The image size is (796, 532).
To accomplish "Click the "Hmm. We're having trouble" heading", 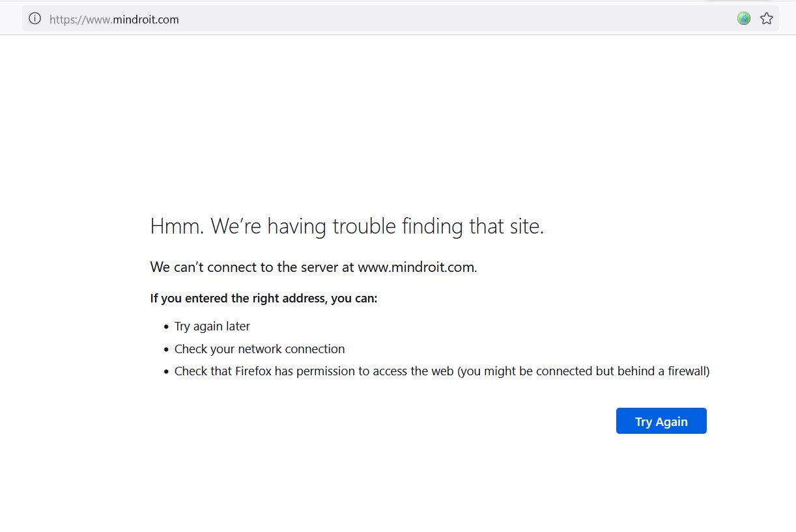I will 347,226.
